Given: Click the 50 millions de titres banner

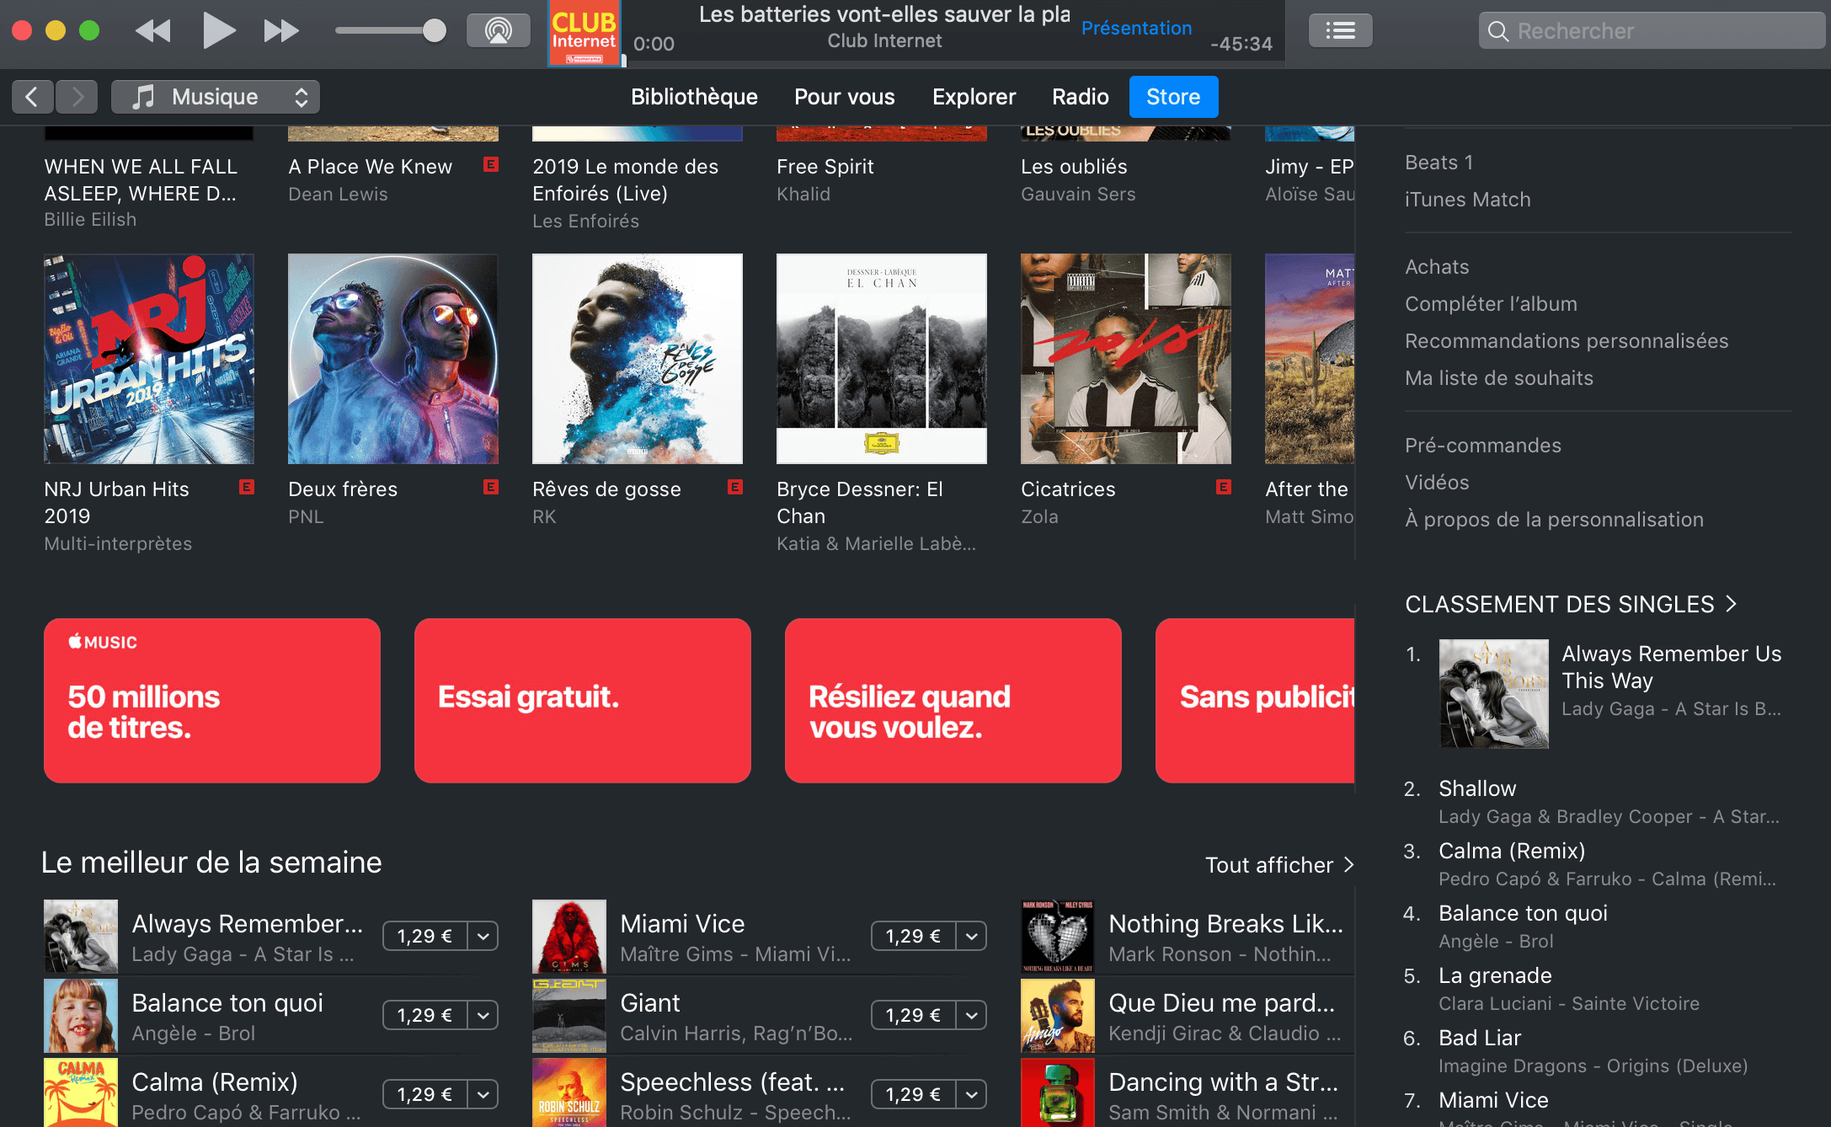Looking at the screenshot, I should point(212,701).
